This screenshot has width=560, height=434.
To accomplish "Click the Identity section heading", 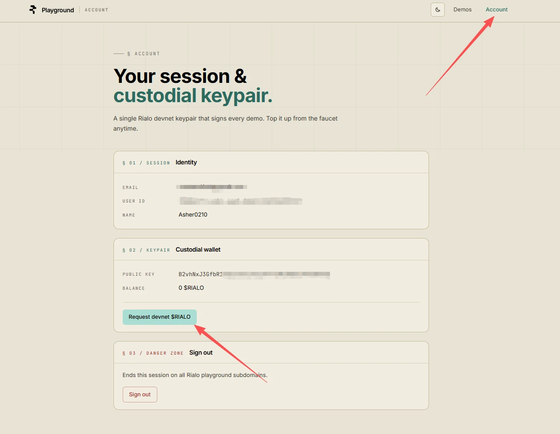I will pos(186,163).
